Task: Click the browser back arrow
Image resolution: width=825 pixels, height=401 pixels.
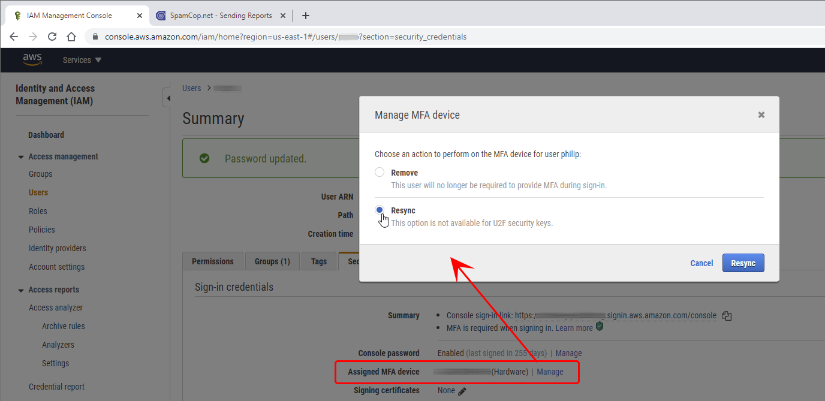Action: click(x=14, y=37)
